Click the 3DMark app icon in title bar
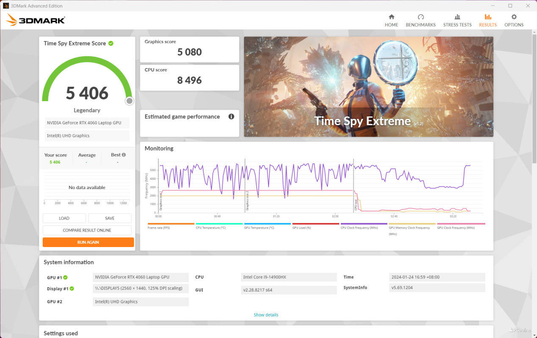 click(x=6, y=5)
